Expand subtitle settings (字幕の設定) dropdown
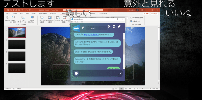Screen dimensions: 202x100 [135, 21]
